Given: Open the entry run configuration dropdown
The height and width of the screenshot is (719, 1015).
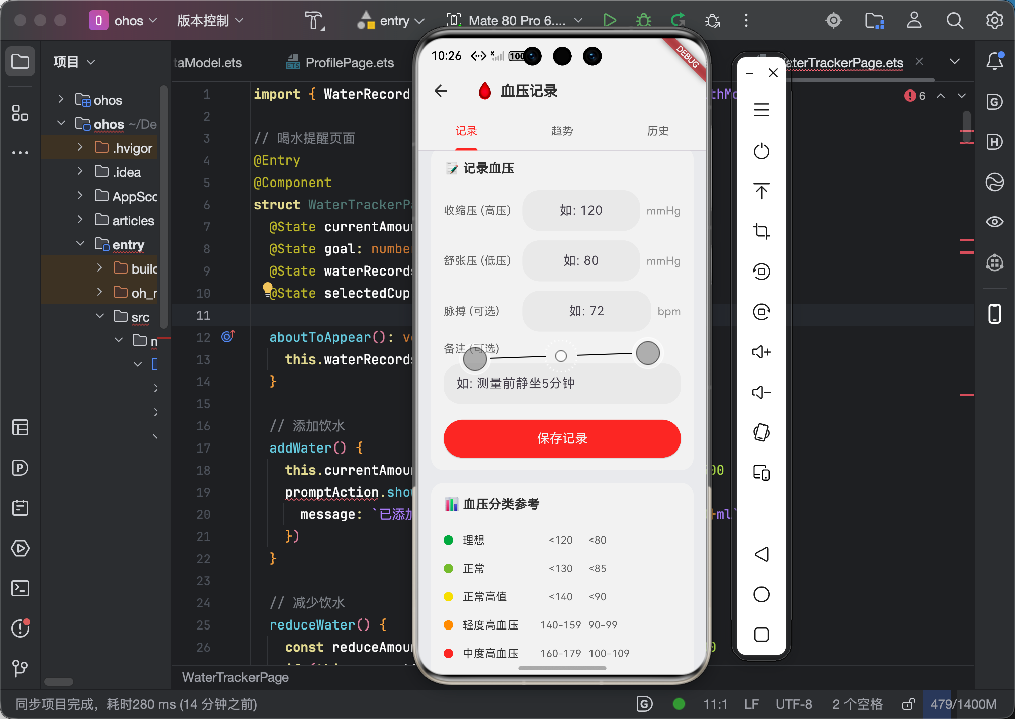Looking at the screenshot, I should tap(390, 21).
